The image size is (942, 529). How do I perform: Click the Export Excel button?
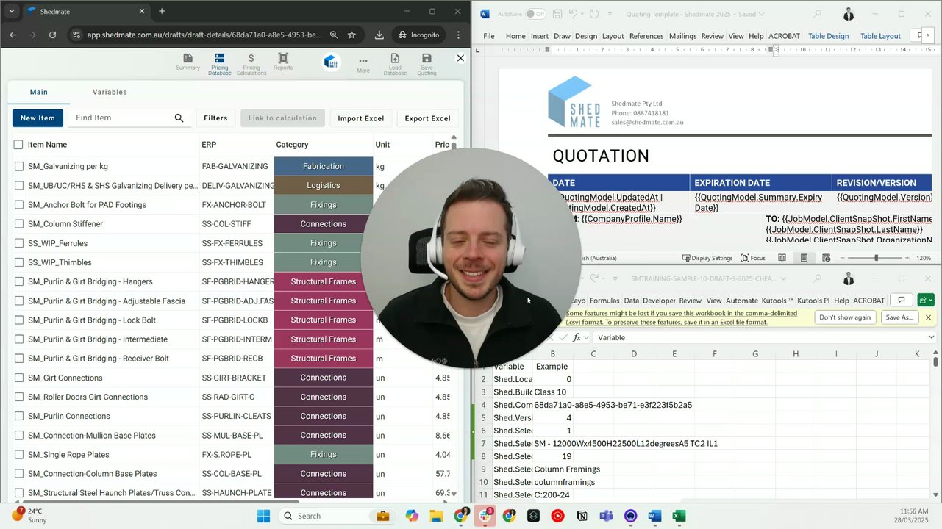tap(427, 118)
